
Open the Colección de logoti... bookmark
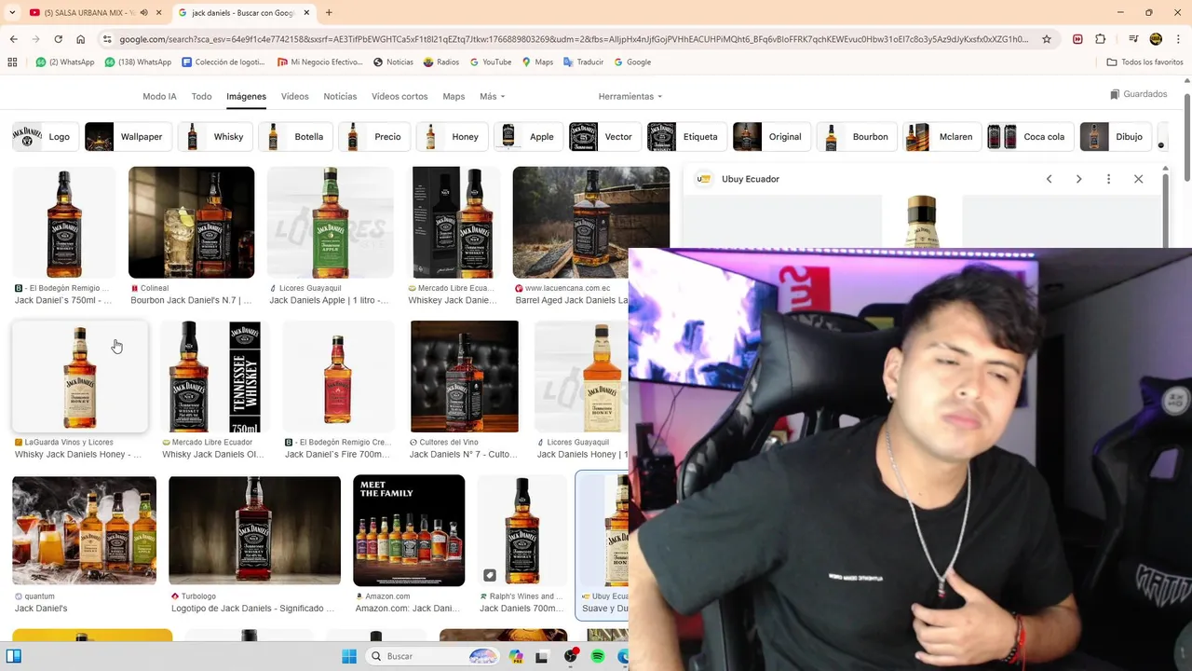tap(223, 62)
